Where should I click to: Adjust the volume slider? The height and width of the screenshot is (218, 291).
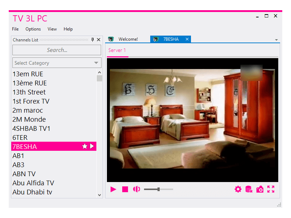tap(159, 189)
